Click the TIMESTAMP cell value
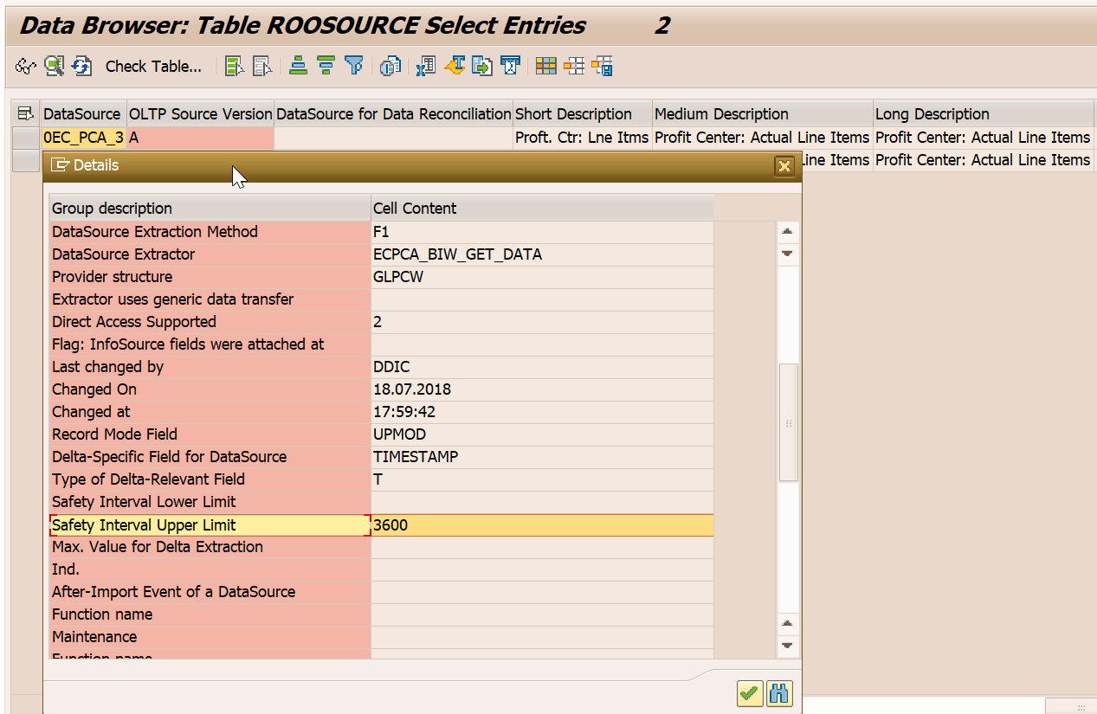The width and height of the screenshot is (1097, 714). click(x=542, y=457)
